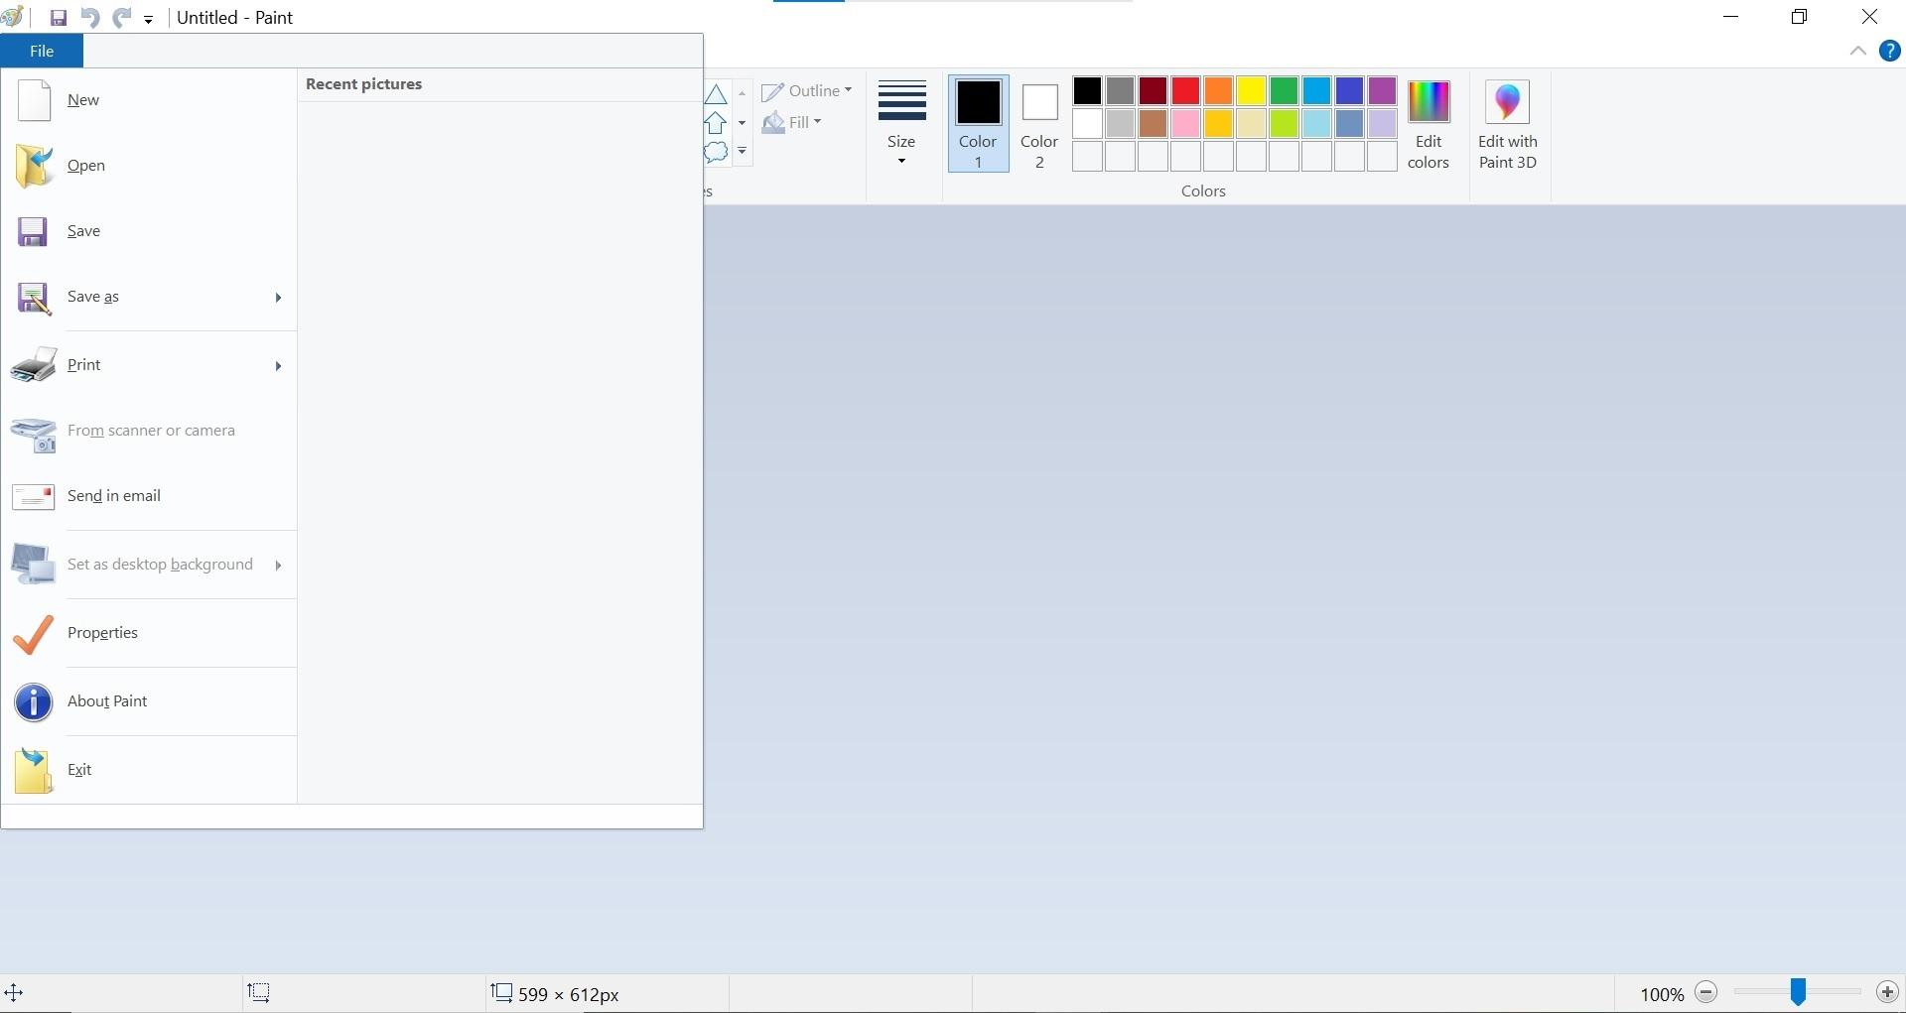Choose Open from the File menu
The width and height of the screenshot is (1906, 1013).
[x=149, y=166]
